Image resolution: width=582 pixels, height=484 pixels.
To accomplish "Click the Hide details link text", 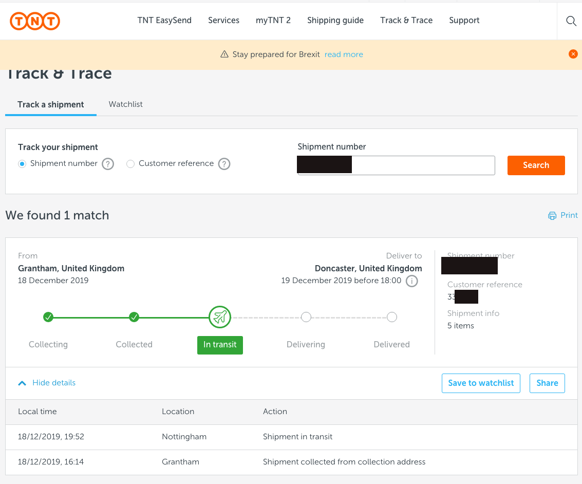I will click(54, 383).
